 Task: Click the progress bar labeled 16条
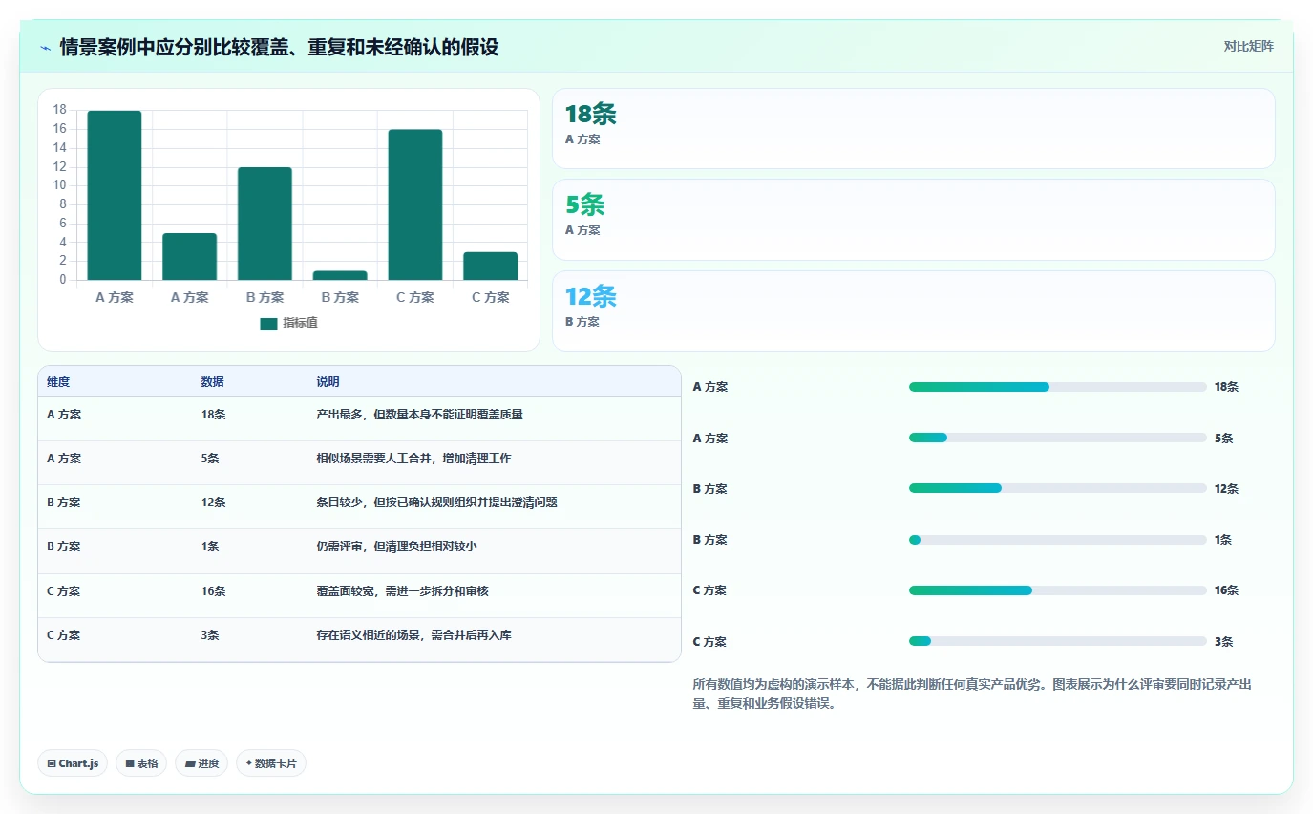pyautogui.click(x=1058, y=590)
